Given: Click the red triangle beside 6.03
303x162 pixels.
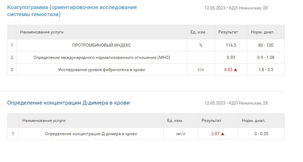Looking at the screenshot, I should coord(235,70).
